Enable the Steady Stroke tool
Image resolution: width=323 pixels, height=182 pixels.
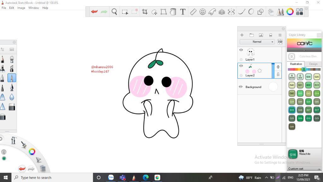pyautogui.click(x=242, y=12)
